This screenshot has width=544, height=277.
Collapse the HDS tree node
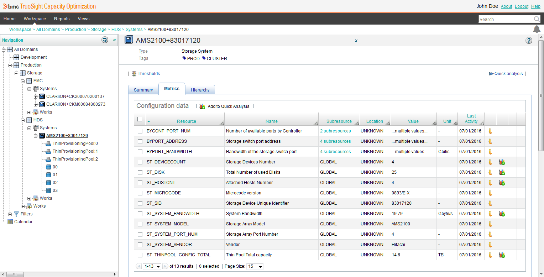click(x=23, y=120)
